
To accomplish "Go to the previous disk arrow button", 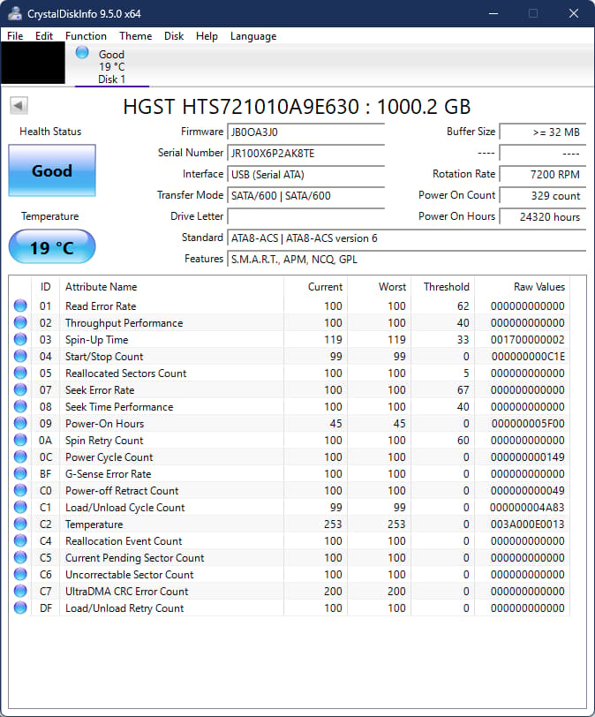I will tap(19, 106).
